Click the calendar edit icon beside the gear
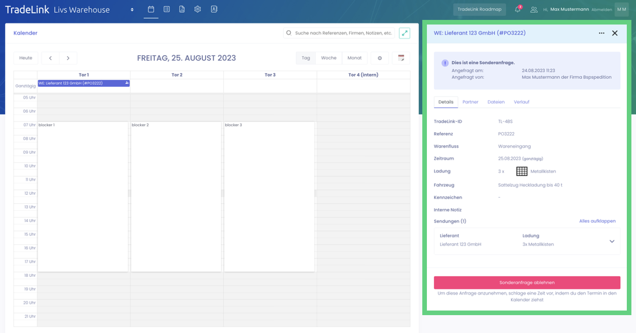Screen dimensions: 636x333 pos(401,58)
